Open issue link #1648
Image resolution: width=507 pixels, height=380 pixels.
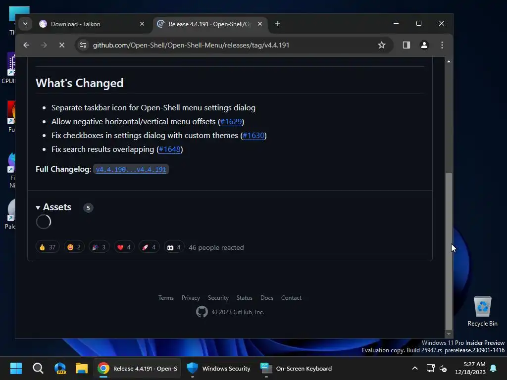[x=169, y=149]
